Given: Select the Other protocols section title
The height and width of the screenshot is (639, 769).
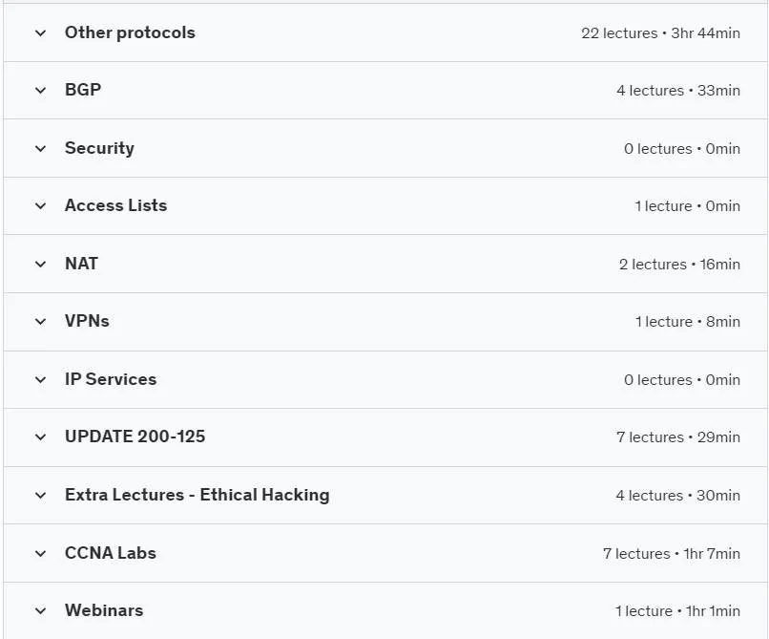Looking at the screenshot, I should coord(130,32).
